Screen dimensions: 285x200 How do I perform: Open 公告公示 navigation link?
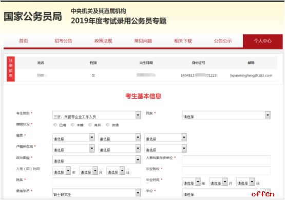223,41
